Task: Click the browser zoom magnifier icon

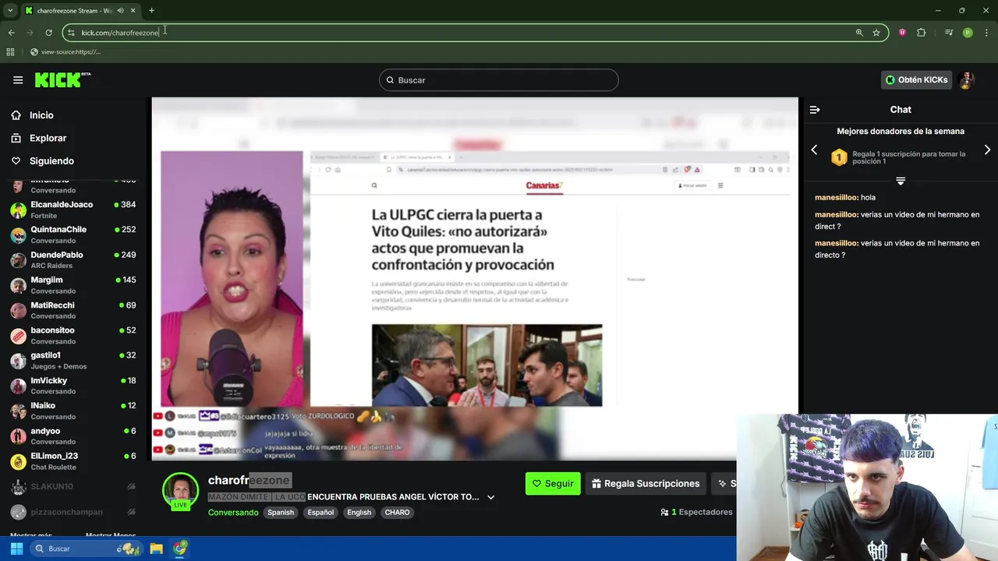Action: click(x=859, y=33)
